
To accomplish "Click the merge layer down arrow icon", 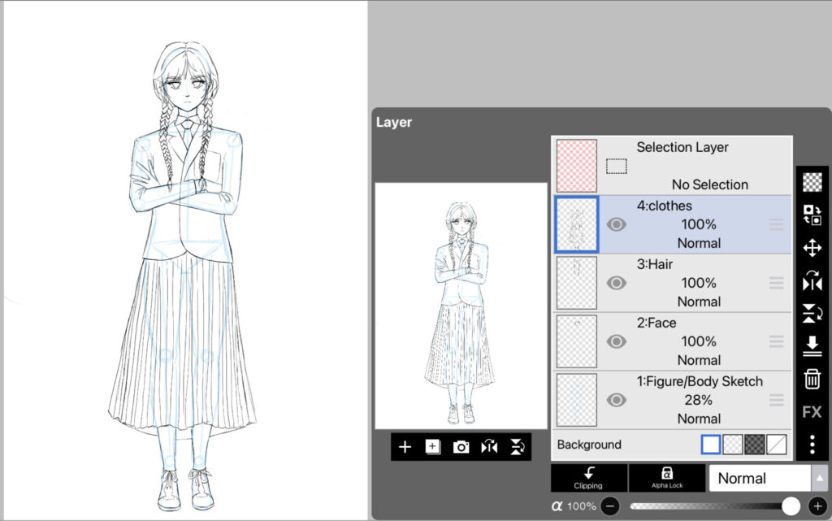I will click(x=812, y=346).
